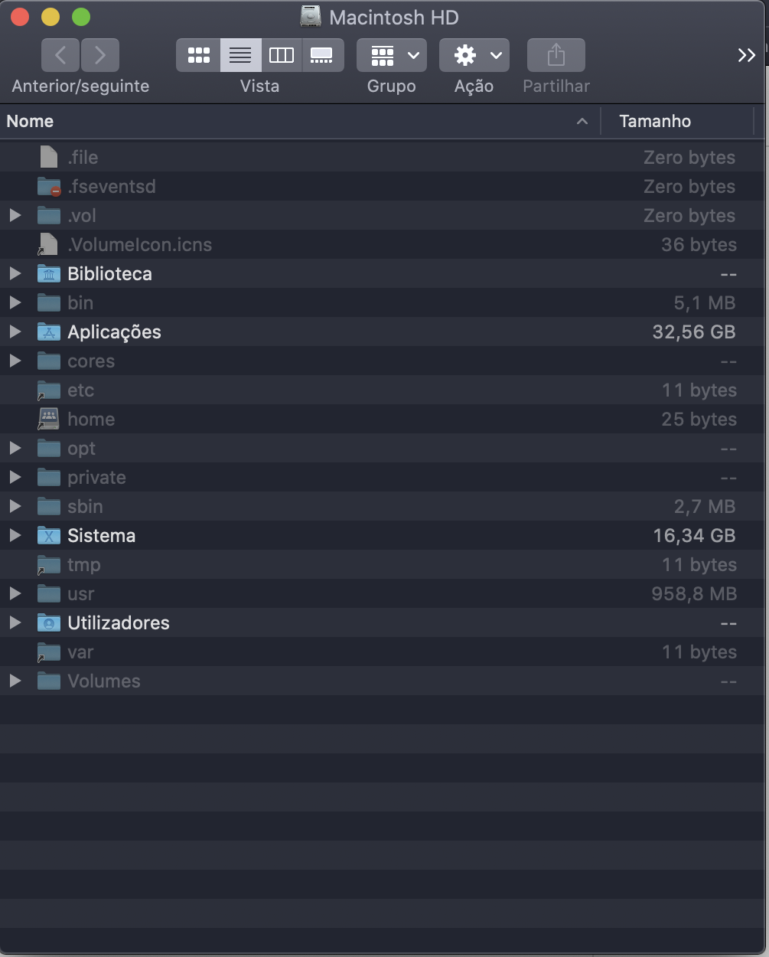Expand the Biblioteca folder

[x=15, y=273]
